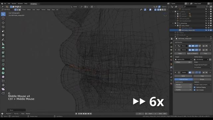
Task: Select Catmull-Clark subdivision type
Action: [183, 79]
